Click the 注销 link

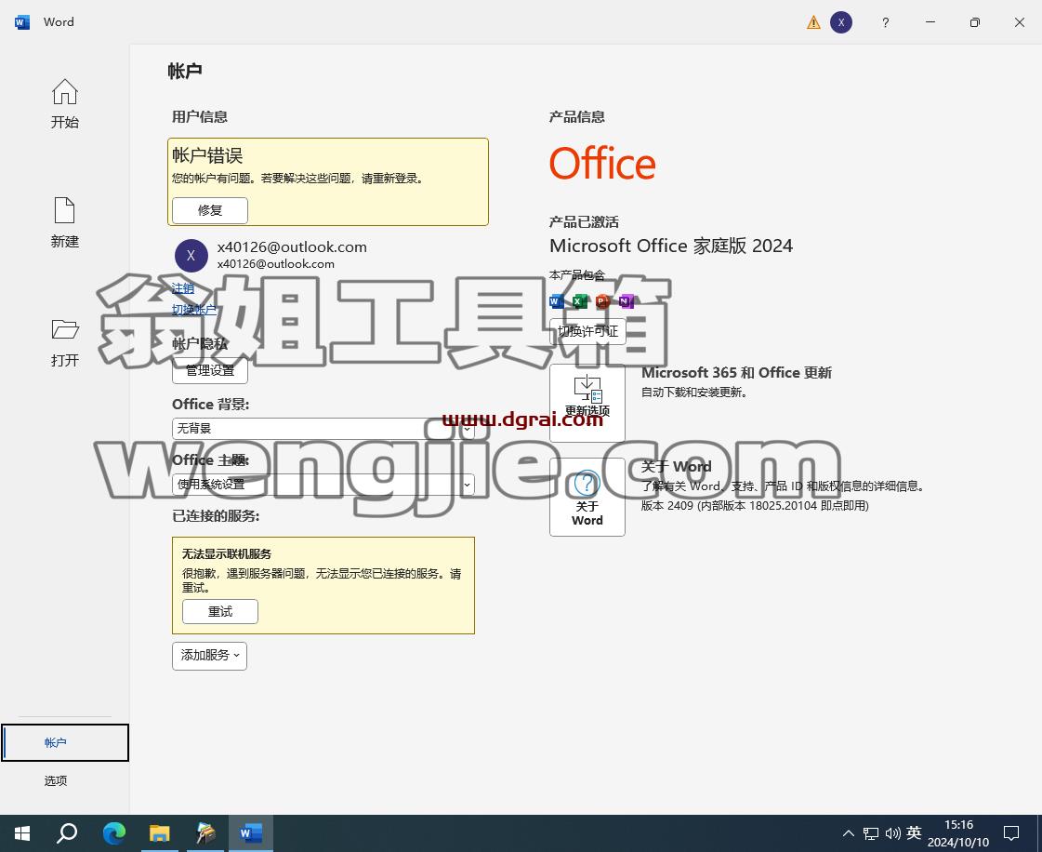click(x=183, y=288)
